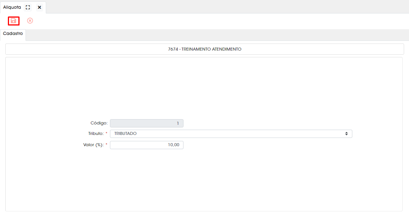Viewport: 409px width, 214px height.
Task: Click the red cancel circle icon
Action: pyautogui.click(x=30, y=21)
